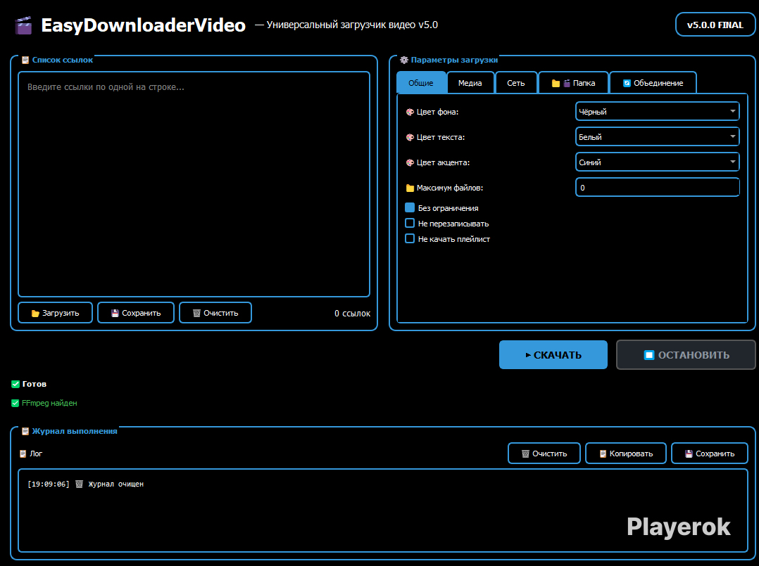The width and height of the screenshot is (759, 566).
Task: Click the links text area with placeholder
Action: (194, 184)
